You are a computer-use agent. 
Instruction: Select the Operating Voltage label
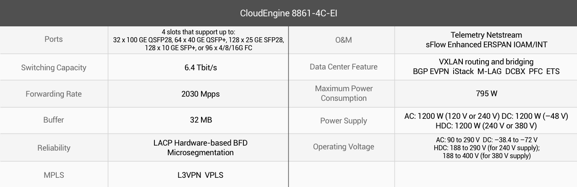pyautogui.click(x=344, y=147)
